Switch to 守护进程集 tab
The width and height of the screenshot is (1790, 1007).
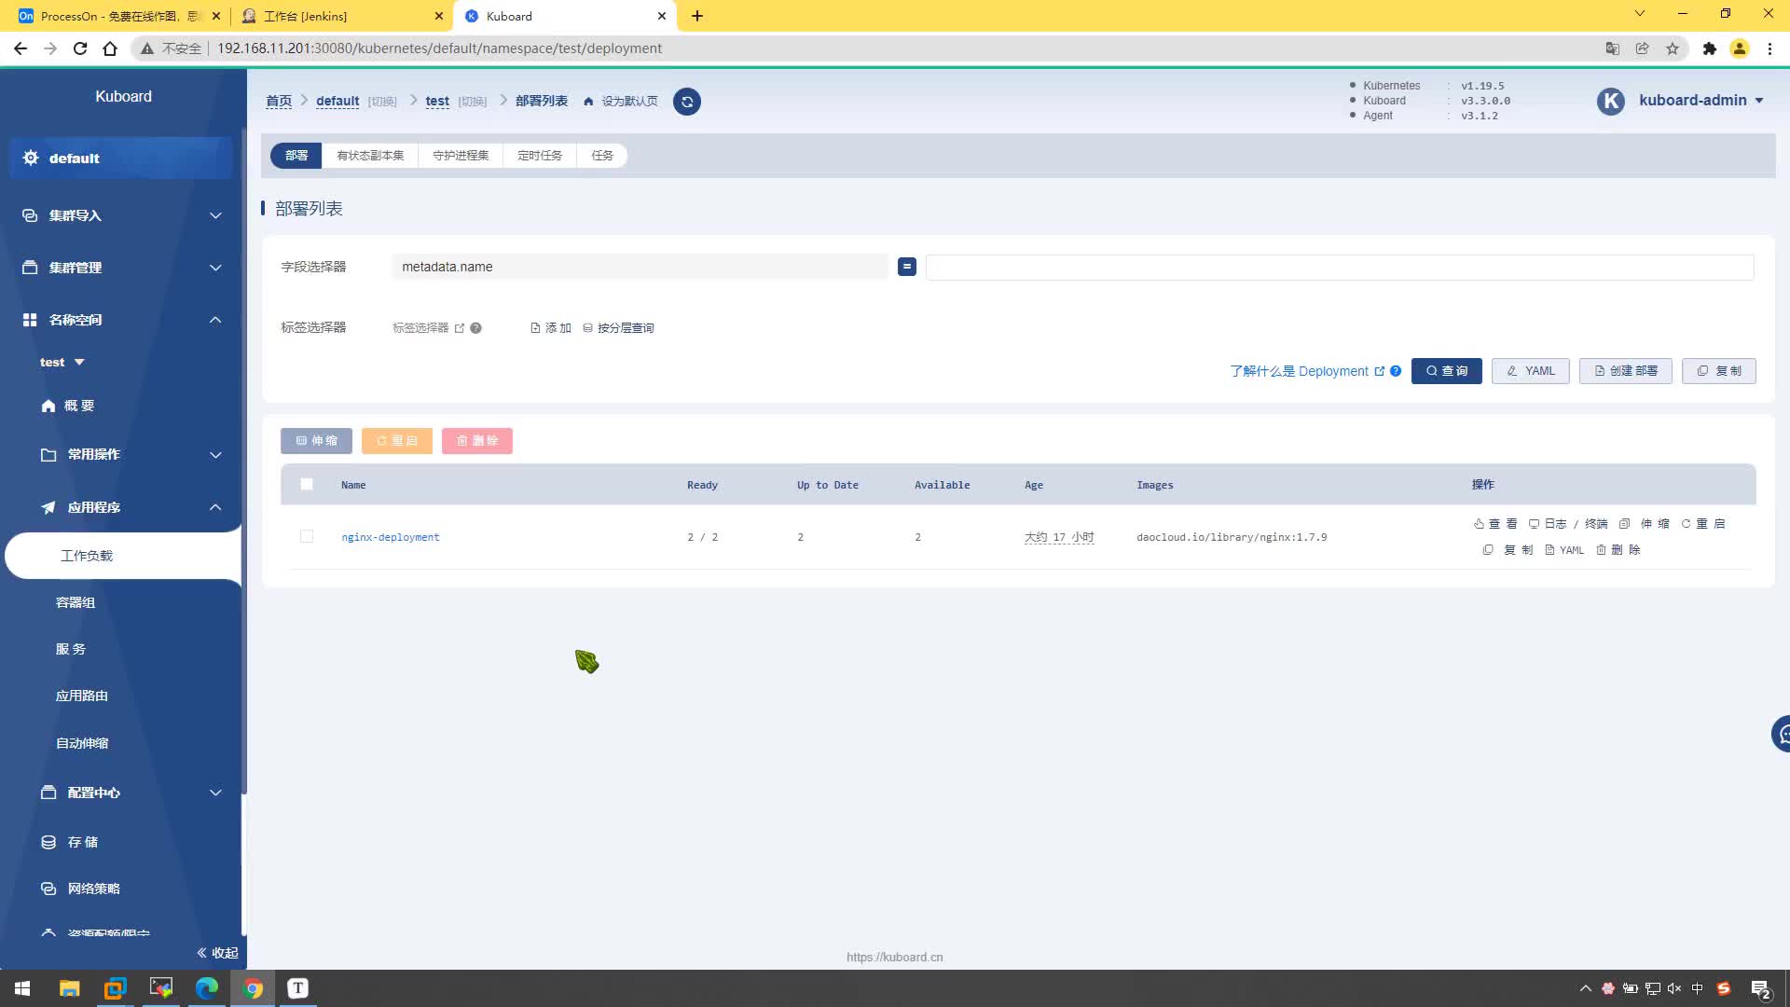click(x=461, y=156)
